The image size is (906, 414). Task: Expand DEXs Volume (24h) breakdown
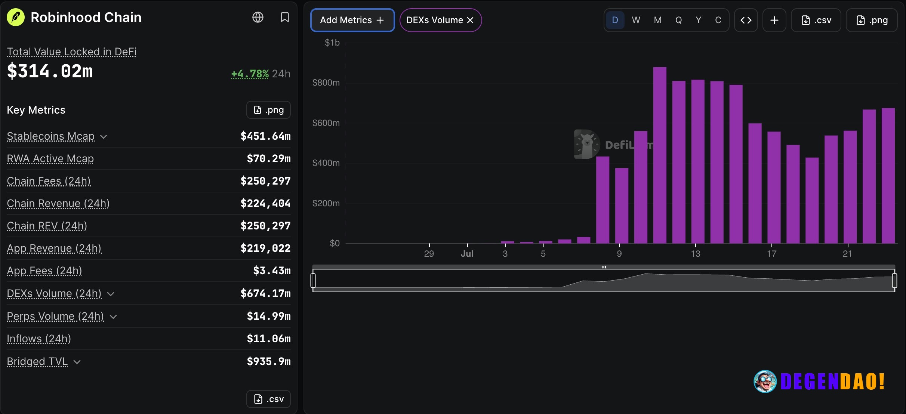[111, 294]
